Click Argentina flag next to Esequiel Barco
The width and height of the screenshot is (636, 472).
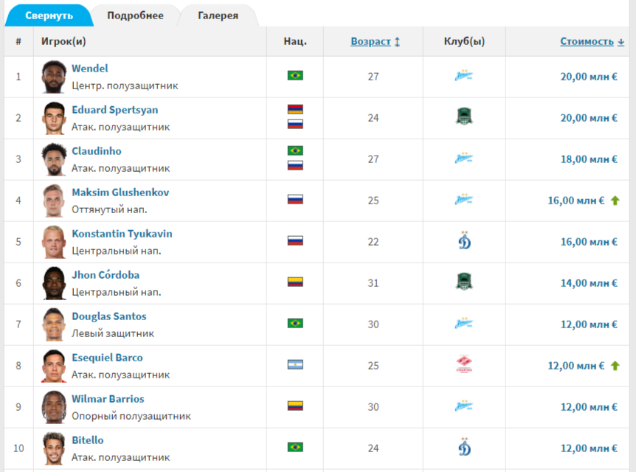click(295, 365)
